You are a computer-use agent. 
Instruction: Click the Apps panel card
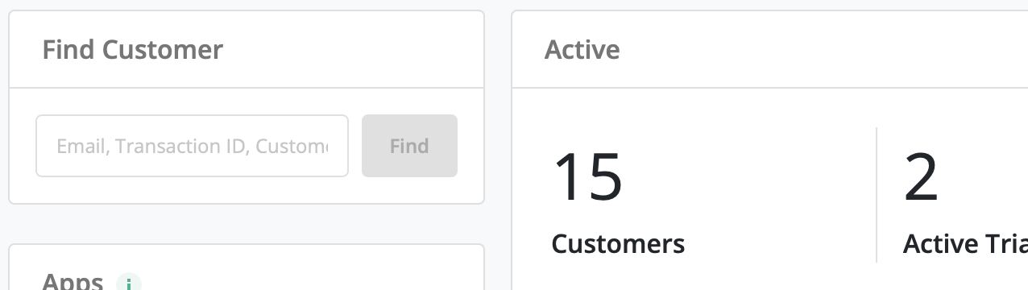(247, 267)
